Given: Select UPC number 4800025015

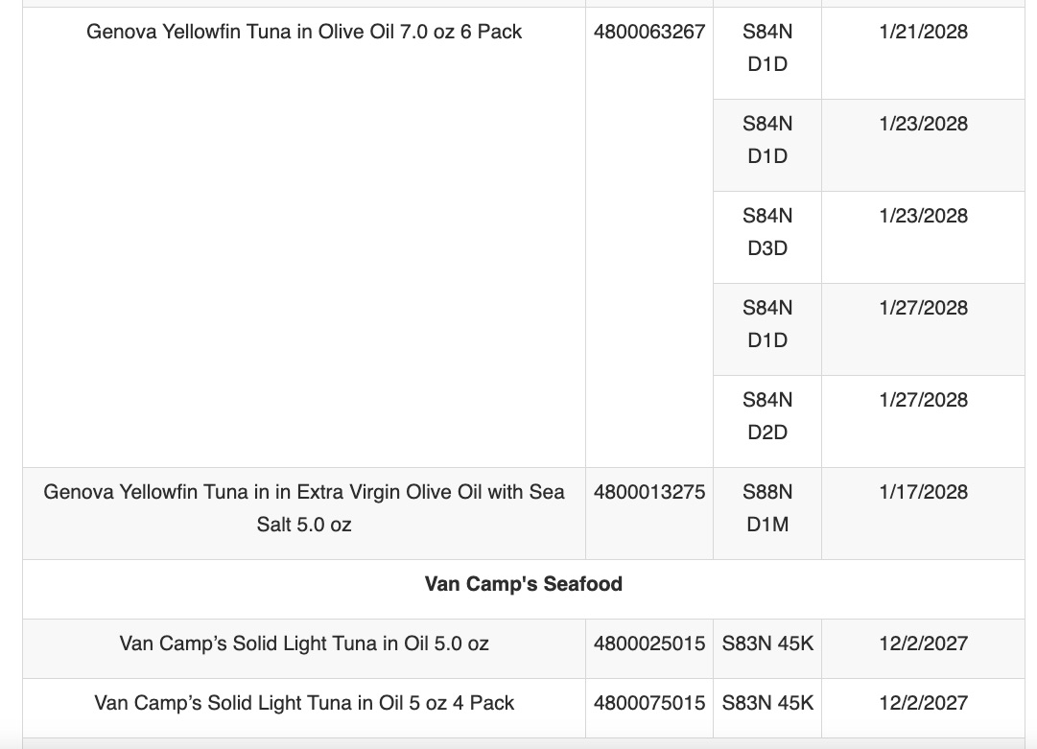Looking at the screenshot, I should coord(648,644).
